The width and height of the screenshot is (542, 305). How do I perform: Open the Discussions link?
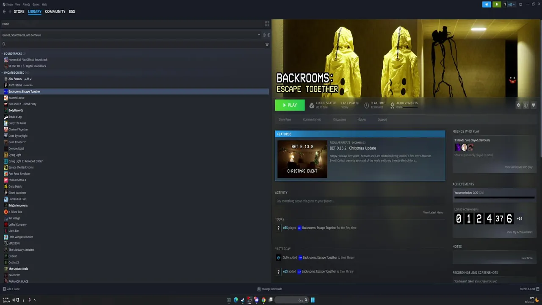click(x=340, y=119)
